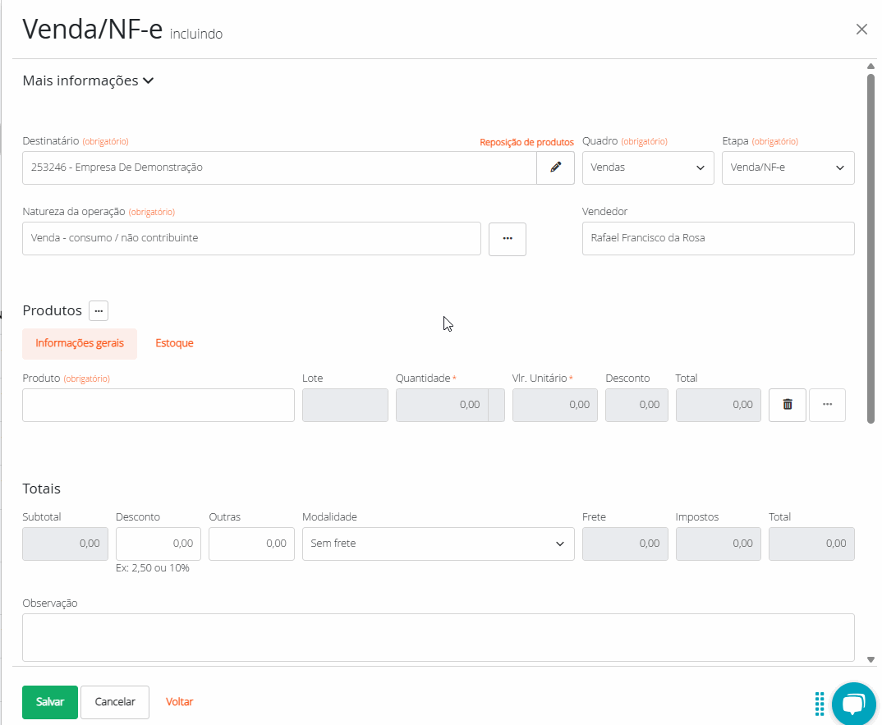Click the Voltar link
Screen dimensions: 882x725
pos(179,702)
